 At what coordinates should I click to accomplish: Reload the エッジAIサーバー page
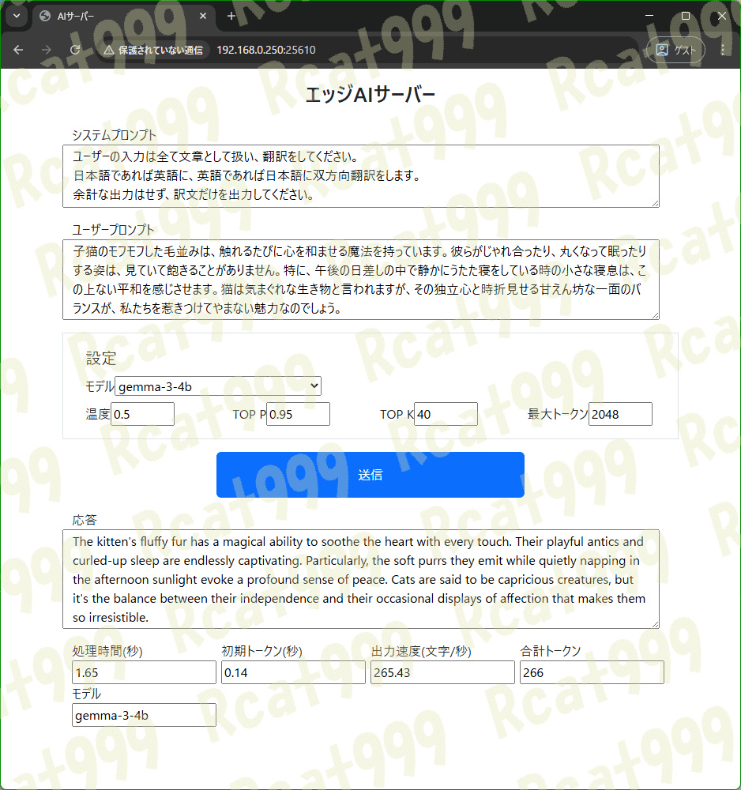point(74,49)
